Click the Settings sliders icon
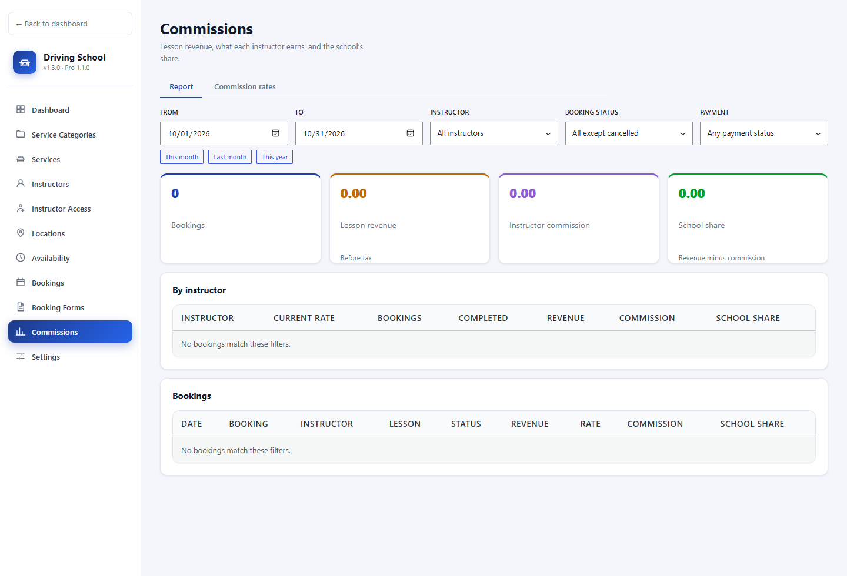 pos(21,356)
